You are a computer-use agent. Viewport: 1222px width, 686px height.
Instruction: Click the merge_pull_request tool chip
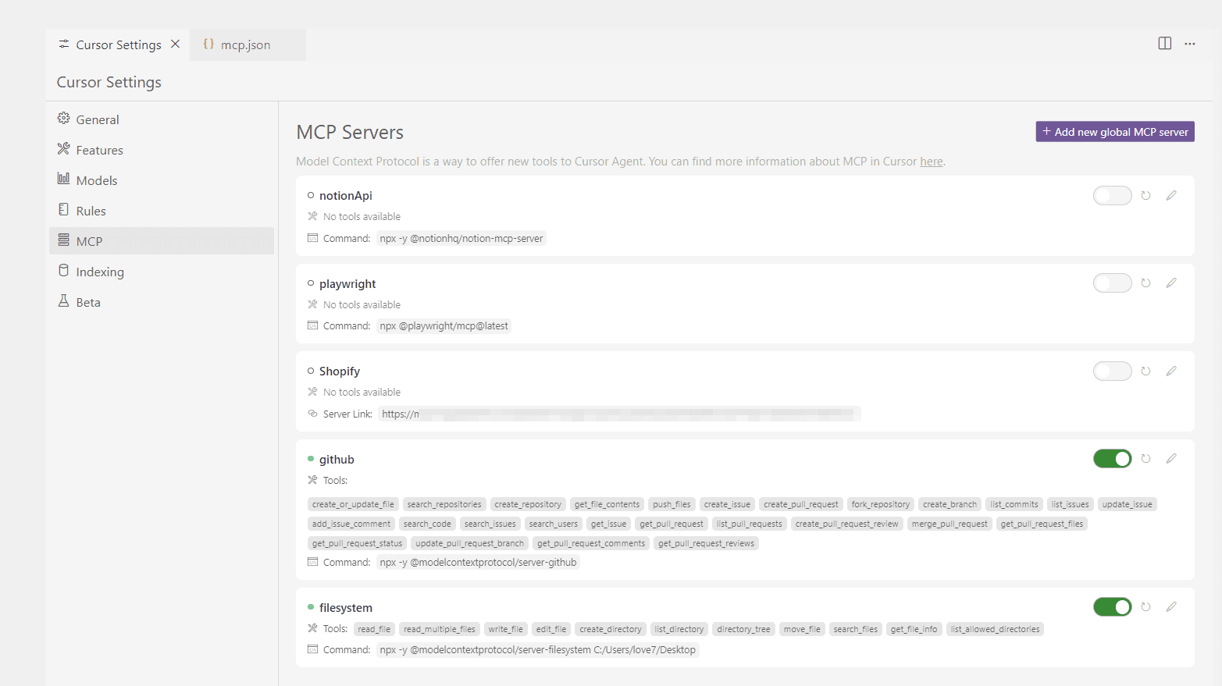[949, 524]
